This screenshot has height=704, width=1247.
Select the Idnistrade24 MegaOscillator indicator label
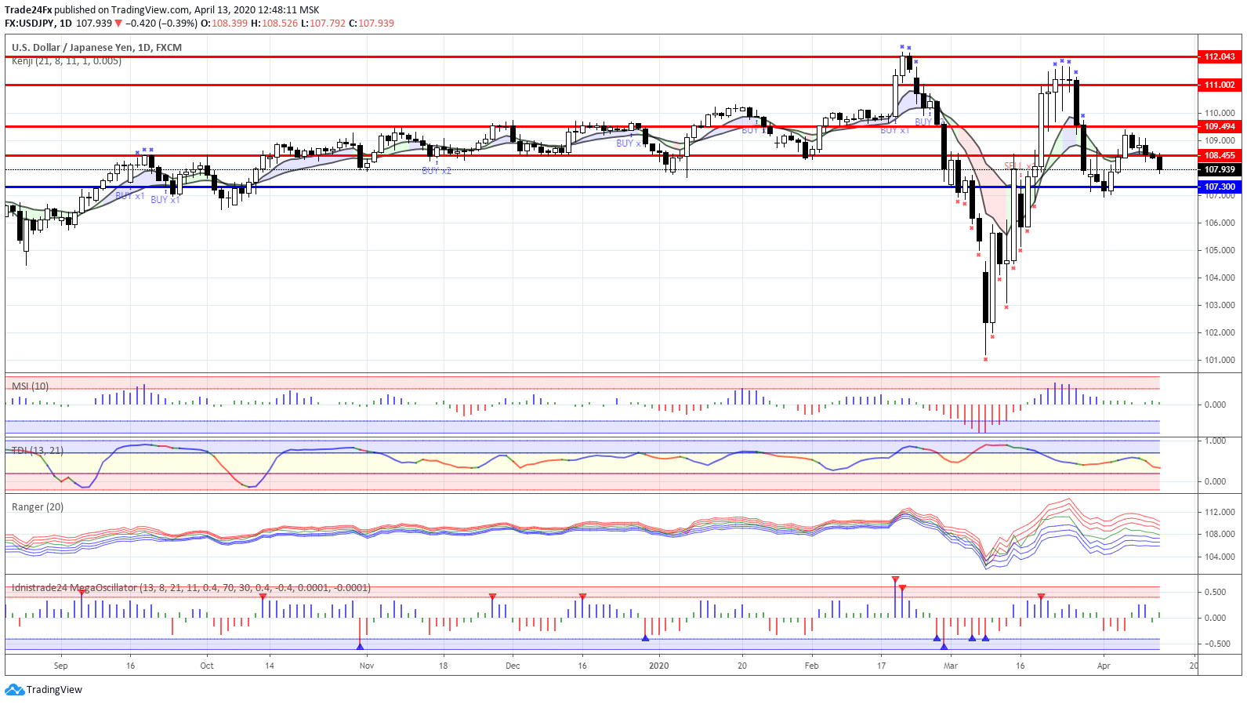tap(191, 588)
